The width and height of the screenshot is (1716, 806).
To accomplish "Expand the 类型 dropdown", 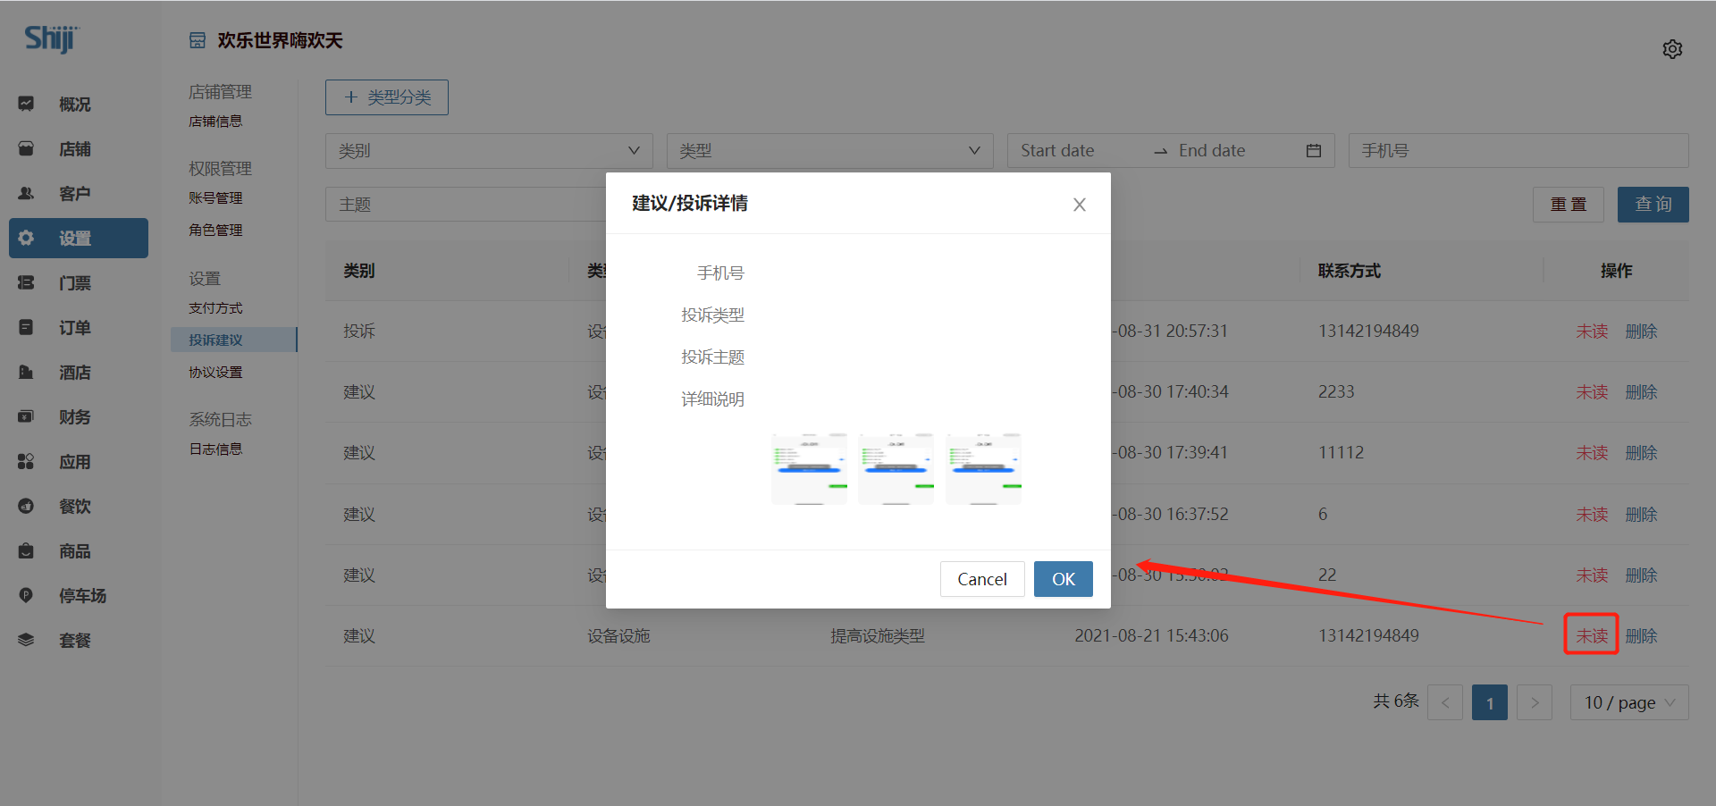I will tap(829, 151).
